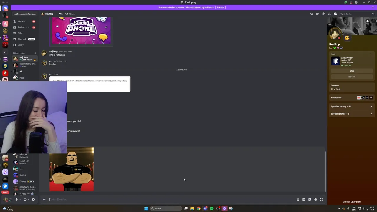Open pinned messages via the pin icon
The image size is (377, 212).
click(x=323, y=14)
